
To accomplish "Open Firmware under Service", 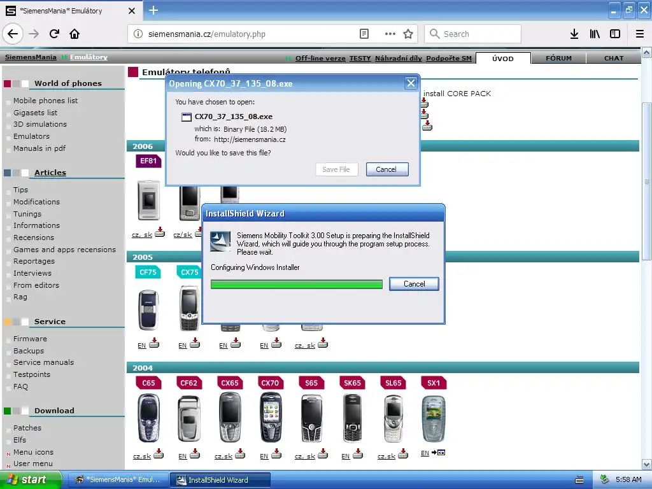I will [30, 339].
